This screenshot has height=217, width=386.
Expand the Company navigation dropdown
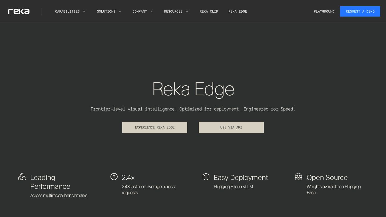tap(140, 11)
